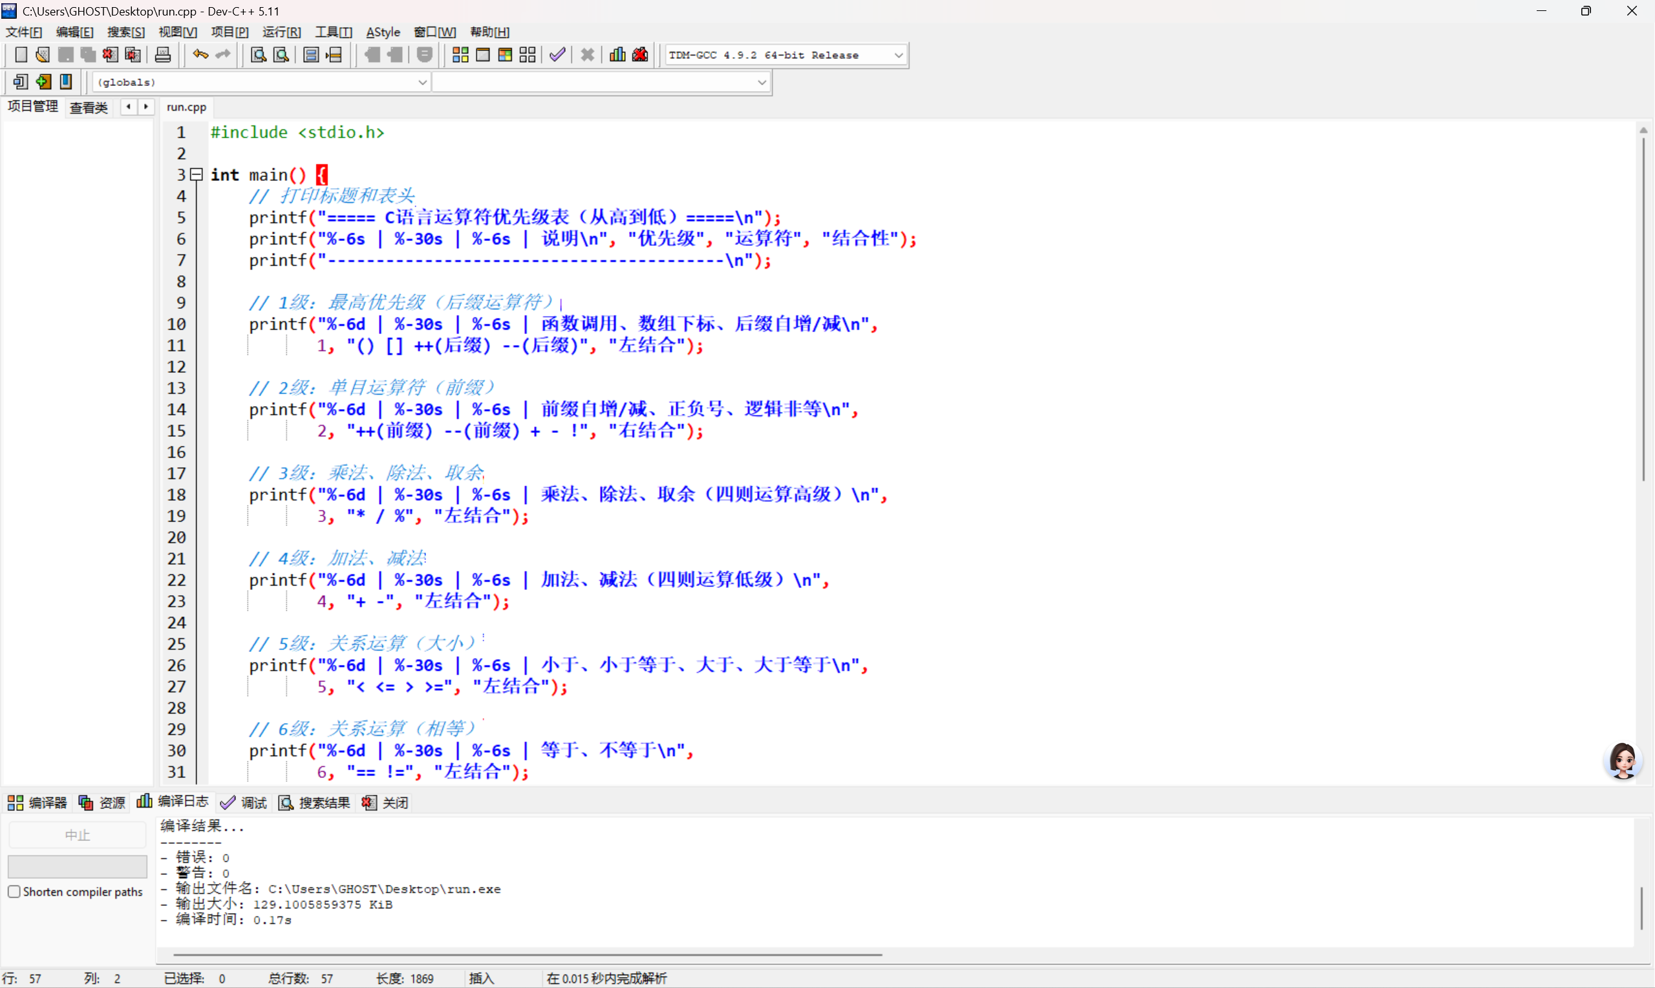Expand the (globals) scope dropdown
Screen dimensions: 1655x988
[x=422, y=83]
